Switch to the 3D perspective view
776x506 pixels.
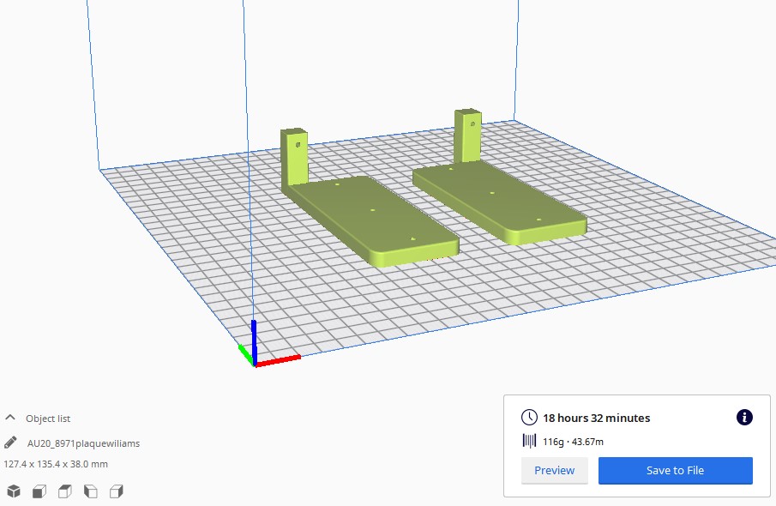coord(14,491)
